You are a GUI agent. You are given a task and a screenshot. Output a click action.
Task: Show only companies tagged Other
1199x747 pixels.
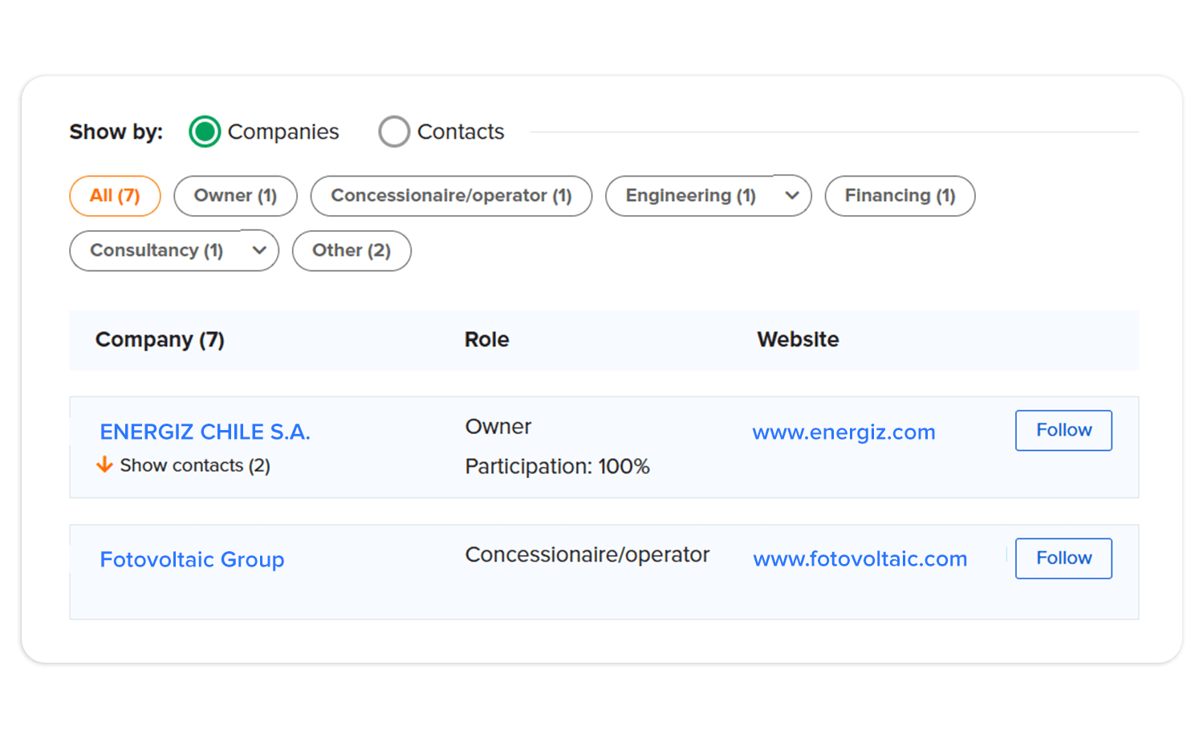click(x=352, y=250)
